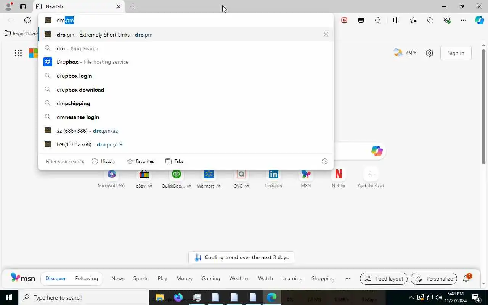Open the Extensions puzzle icon
This screenshot has width=488, height=305.
(378, 20)
